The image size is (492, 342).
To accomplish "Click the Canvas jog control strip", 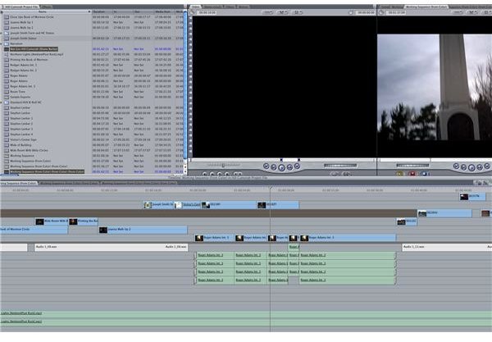I will [x=412, y=166].
